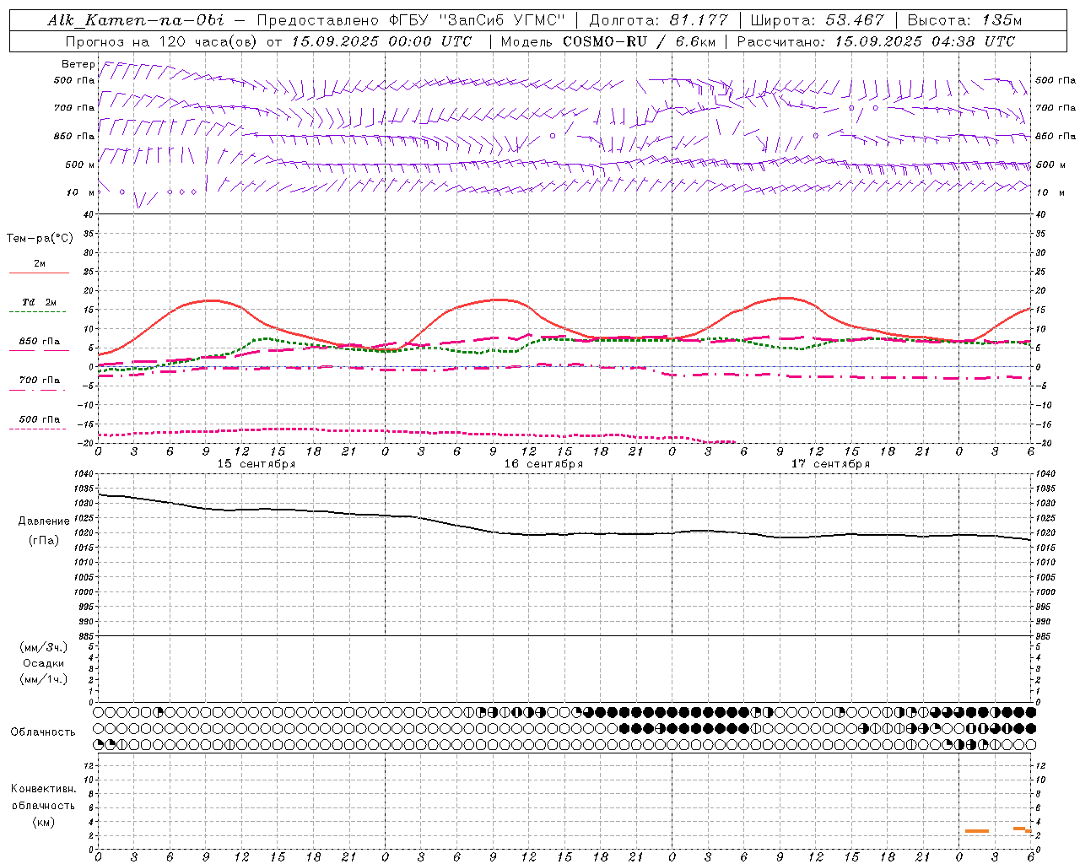Click the Рассчитано: 15.09.2025 04:38 UTC text
1080x864 pixels.
[876, 41]
